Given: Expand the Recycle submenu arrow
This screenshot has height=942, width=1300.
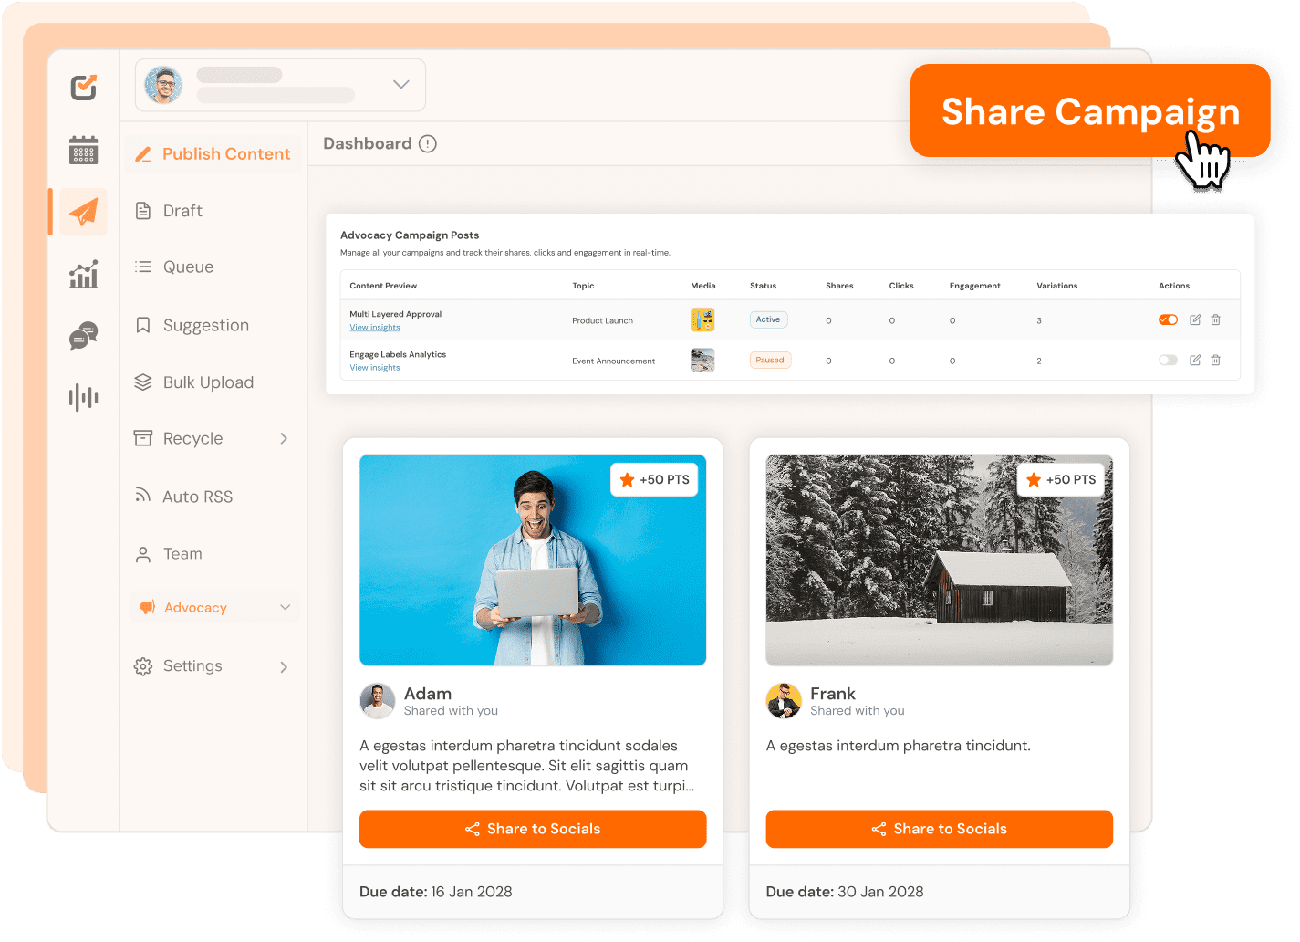Looking at the screenshot, I should (x=284, y=439).
